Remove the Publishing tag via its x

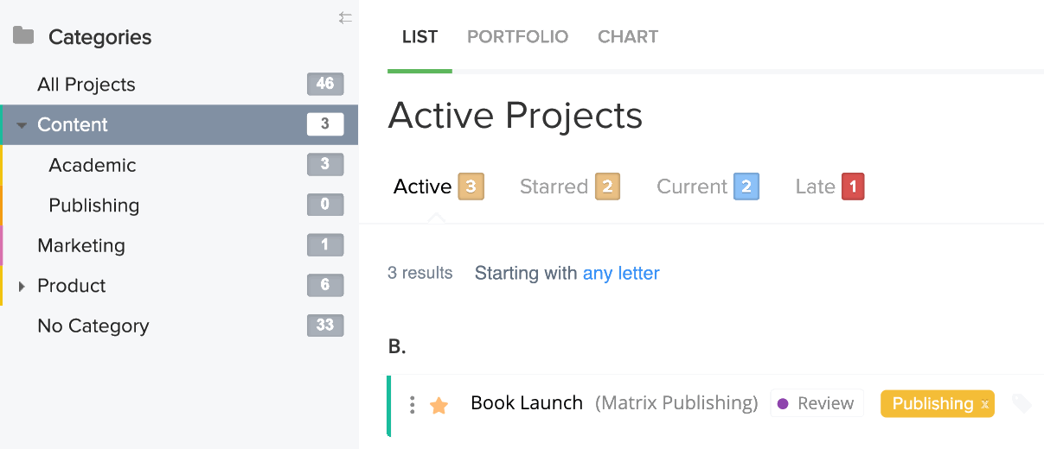point(984,404)
